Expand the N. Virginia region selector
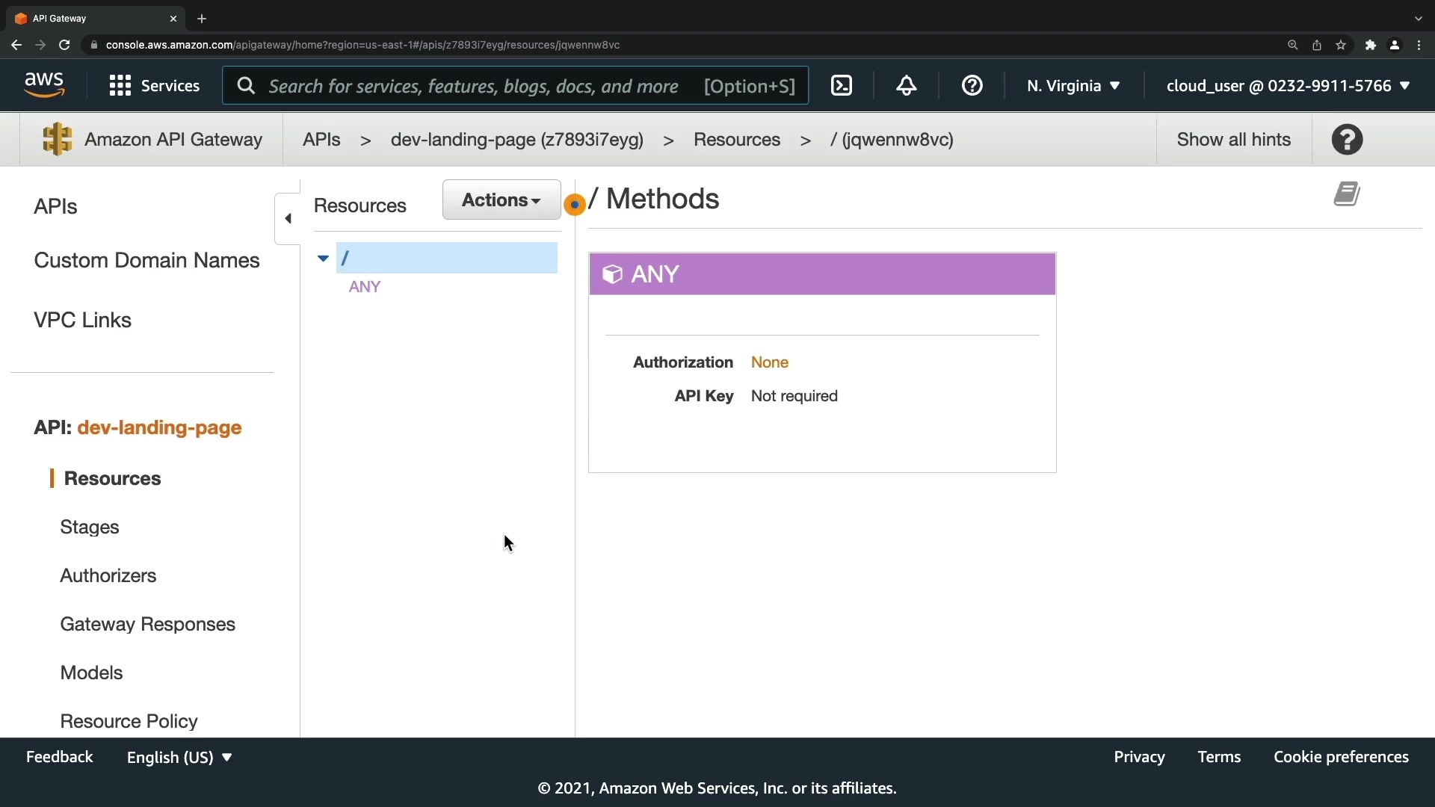The width and height of the screenshot is (1435, 807). pos(1073,86)
